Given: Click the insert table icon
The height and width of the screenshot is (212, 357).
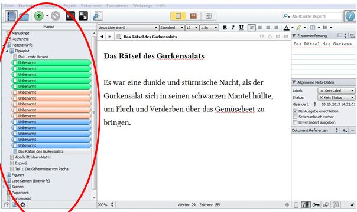Looking at the screenshot, I should coord(313,28).
